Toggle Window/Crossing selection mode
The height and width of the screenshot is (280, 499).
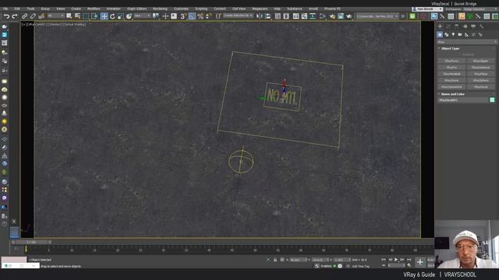(95, 16)
